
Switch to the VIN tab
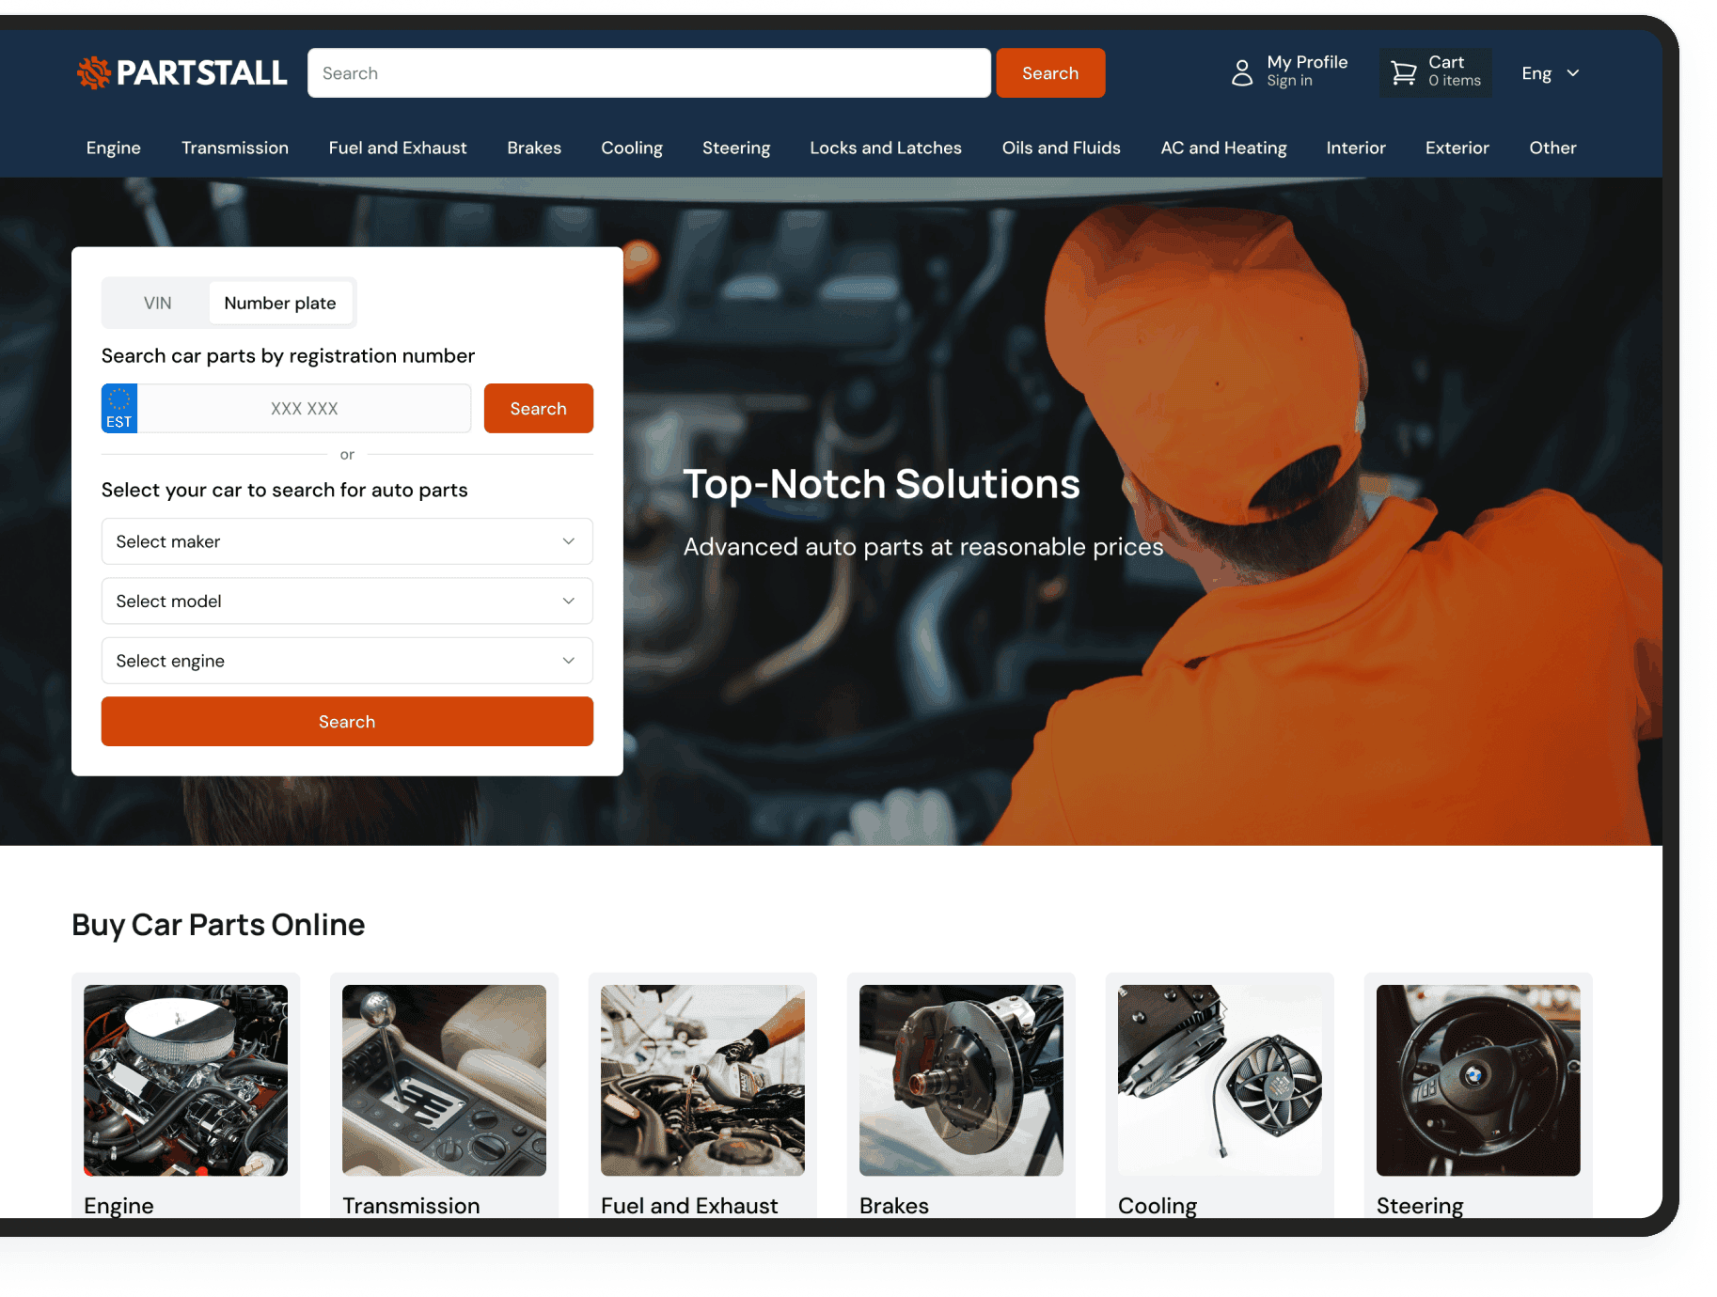157,303
